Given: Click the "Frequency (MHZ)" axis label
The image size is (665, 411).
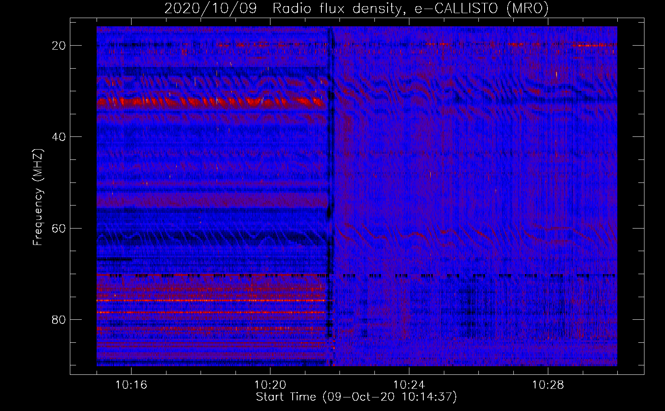Looking at the screenshot, I should click(38, 197).
